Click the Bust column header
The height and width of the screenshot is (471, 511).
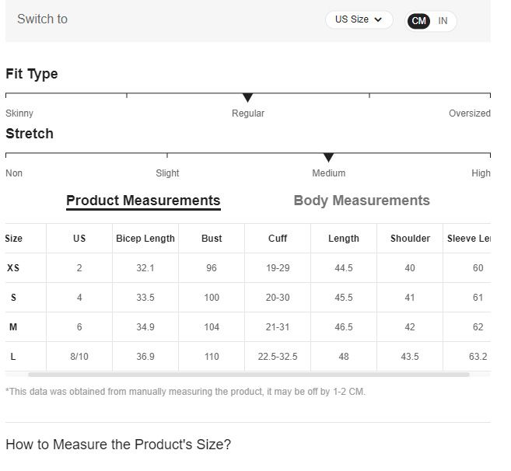point(212,239)
